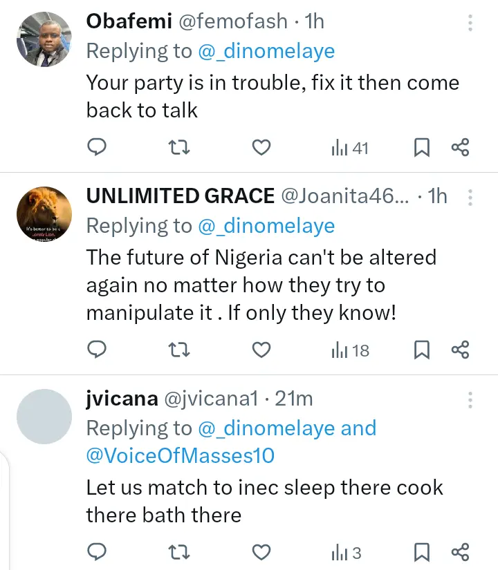Share UNLIMITED GRACE's tweet
Screen dimensions: 498x570
tap(460, 350)
